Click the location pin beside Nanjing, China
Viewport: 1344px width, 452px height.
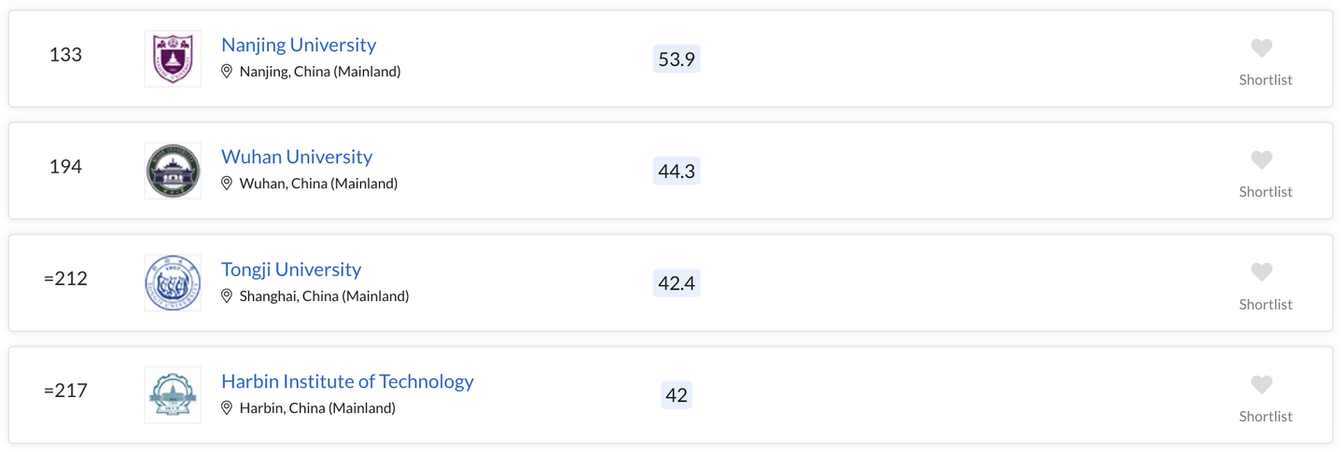click(227, 72)
